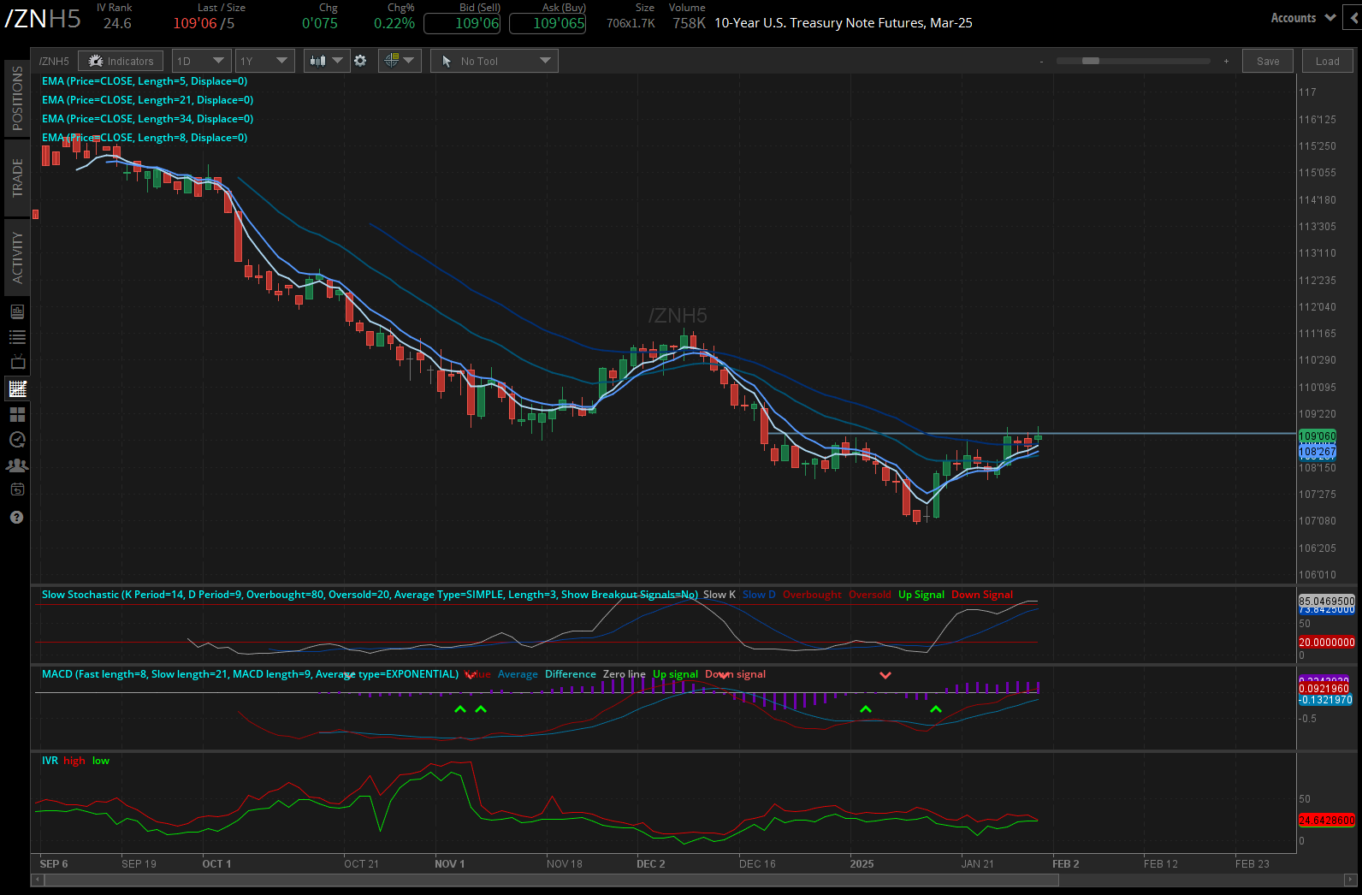1362x895 pixels.
Task: Open the 1Y time range dropdown
Action: 265,61
